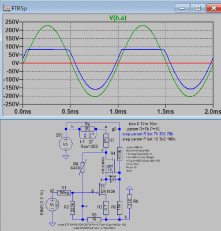Close the FTR5p plot window
221x231 pixels.
[213, 8]
